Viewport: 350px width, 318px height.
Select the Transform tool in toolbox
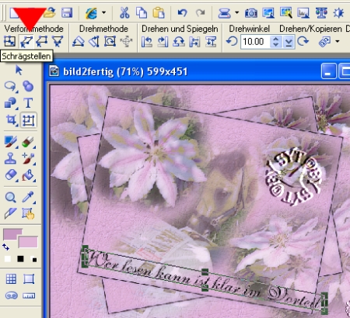[28, 120]
